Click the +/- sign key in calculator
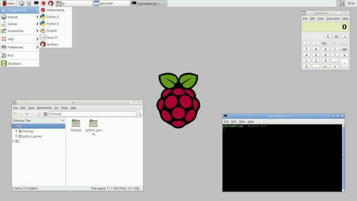357x201 pixels. 325,67
